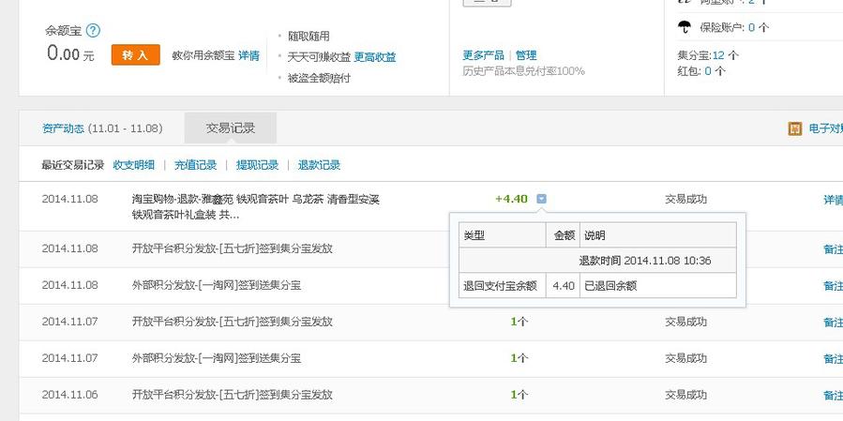Image resolution: width=843 pixels, height=421 pixels.
Task: Click 2014.11.06 开放平台积分发放 row text
Action: pos(233,395)
